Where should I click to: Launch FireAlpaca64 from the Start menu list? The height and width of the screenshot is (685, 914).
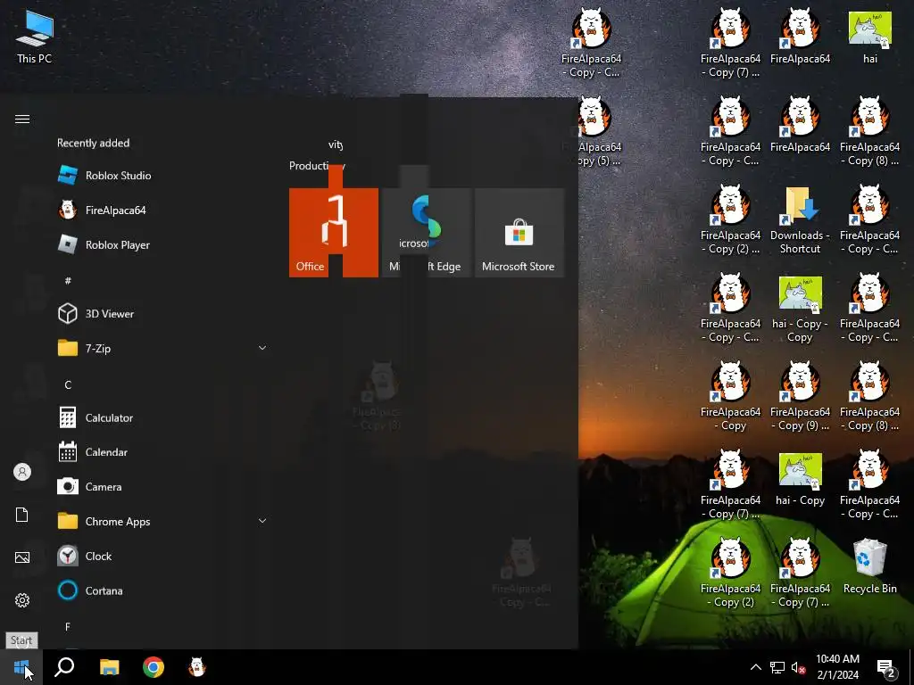(162, 210)
